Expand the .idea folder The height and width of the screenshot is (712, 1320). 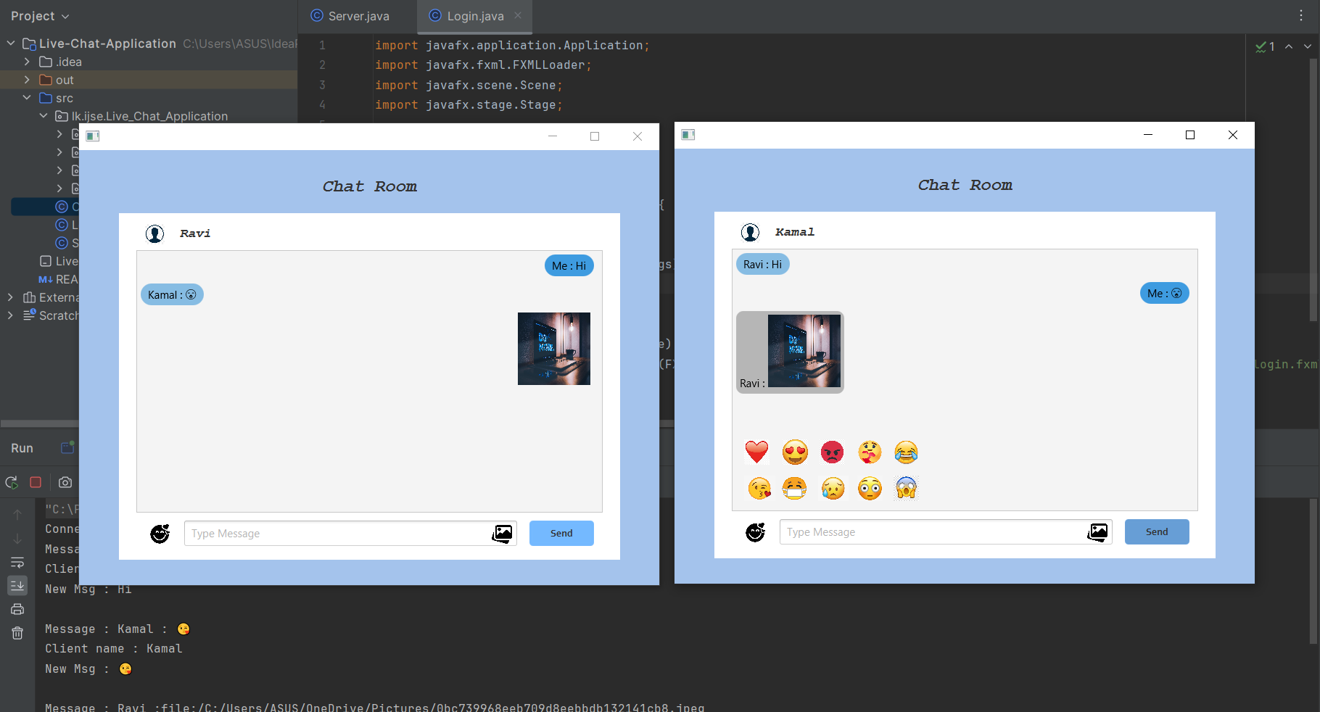tap(28, 62)
